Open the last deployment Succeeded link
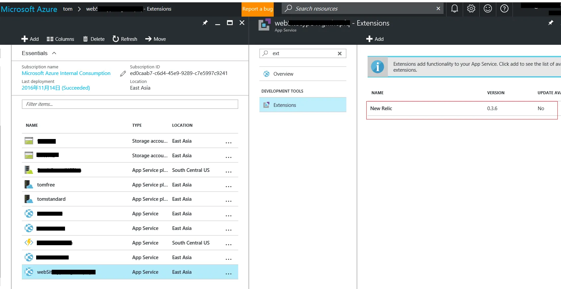 tap(56, 88)
